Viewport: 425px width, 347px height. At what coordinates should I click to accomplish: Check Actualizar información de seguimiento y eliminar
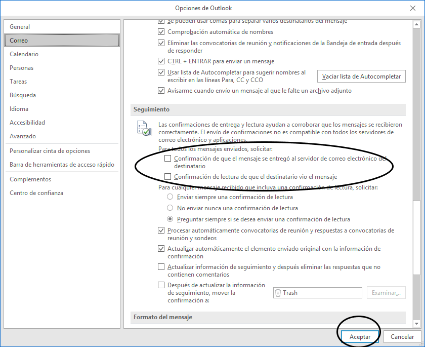(x=161, y=267)
